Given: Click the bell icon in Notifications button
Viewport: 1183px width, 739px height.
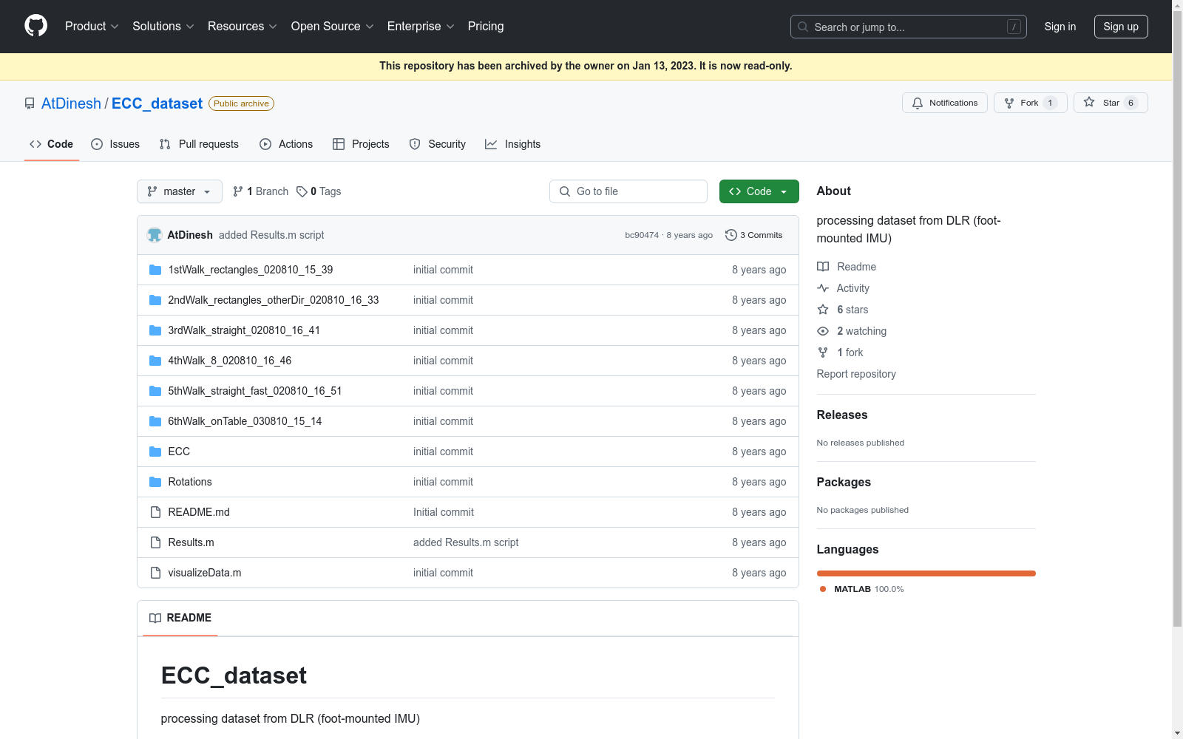Looking at the screenshot, I should (x=918, y=103).
